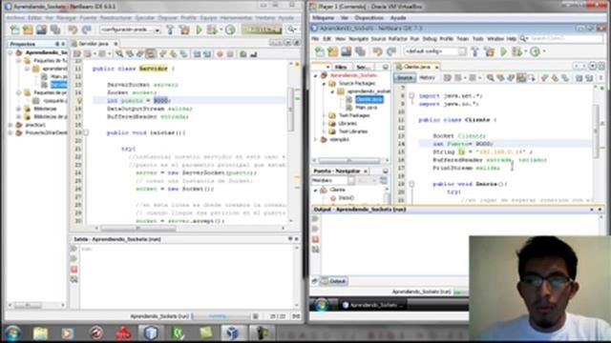The width and height of the screenshot is (611, 343).
Task: Open Dispositivos menu in VirtualBox window
Action: tap(369, 18)
